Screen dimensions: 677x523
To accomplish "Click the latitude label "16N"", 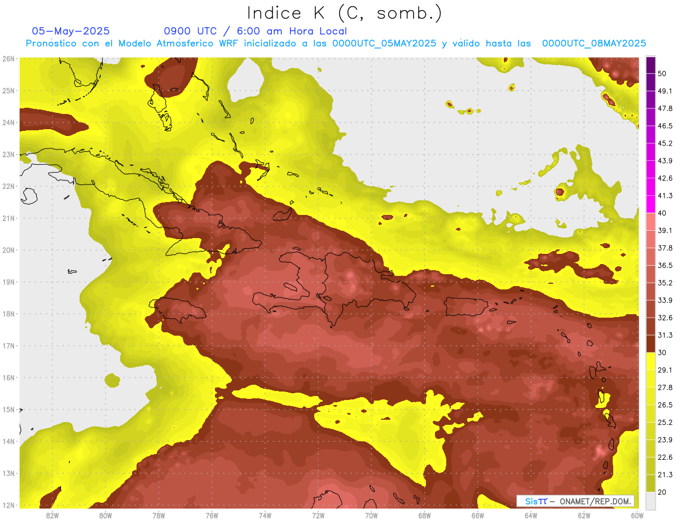I will (x=8, y=377).
